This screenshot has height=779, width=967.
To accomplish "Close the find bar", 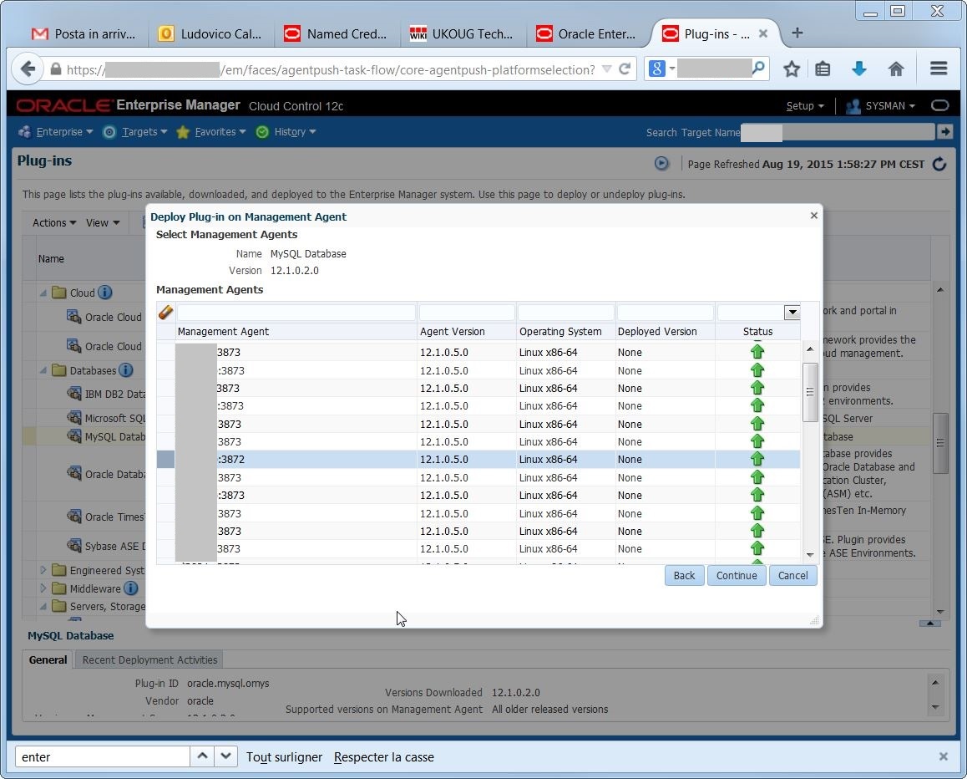I will coord(943,756).
